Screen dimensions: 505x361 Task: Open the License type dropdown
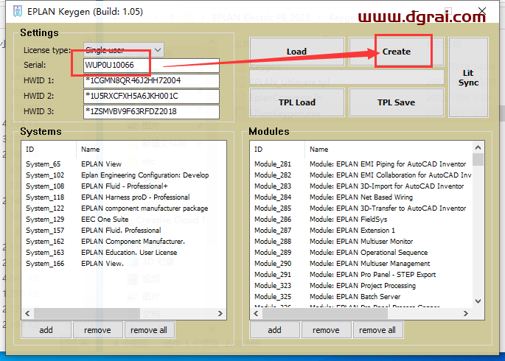(x=124, y=50)
